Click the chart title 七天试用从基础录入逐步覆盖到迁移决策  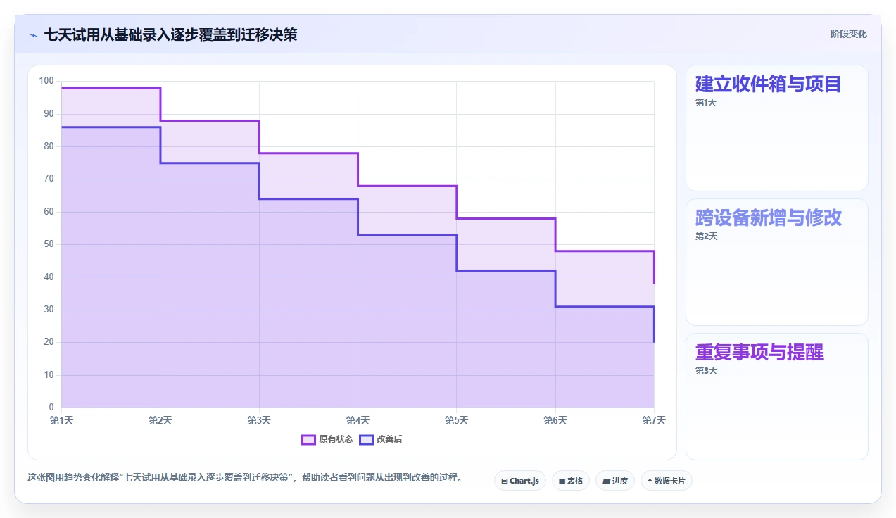170,34
